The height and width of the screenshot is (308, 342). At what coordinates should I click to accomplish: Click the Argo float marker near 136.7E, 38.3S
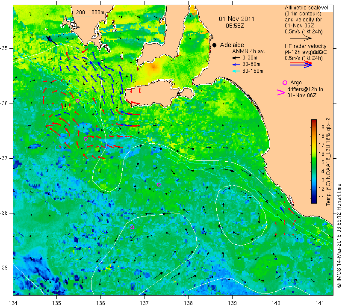pos(132,227)
